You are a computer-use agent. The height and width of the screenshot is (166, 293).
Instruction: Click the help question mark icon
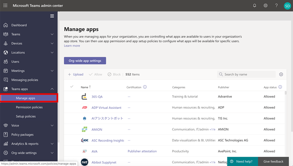pyautogui.click(x=276, y=6)
